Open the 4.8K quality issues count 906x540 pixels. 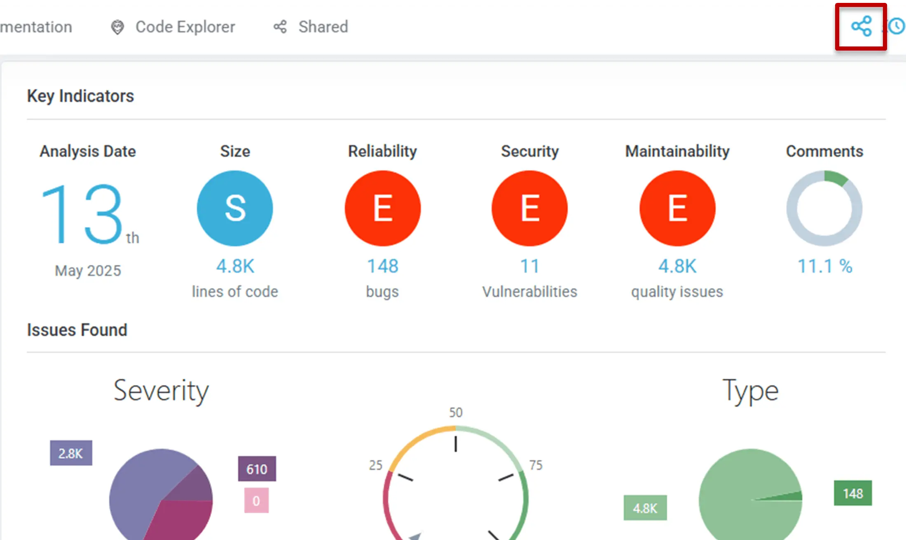pyautogui.click(x=677, y=266)
